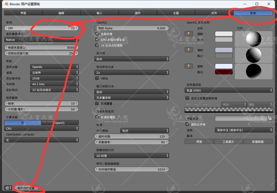Select the 系统 tab

253,13
